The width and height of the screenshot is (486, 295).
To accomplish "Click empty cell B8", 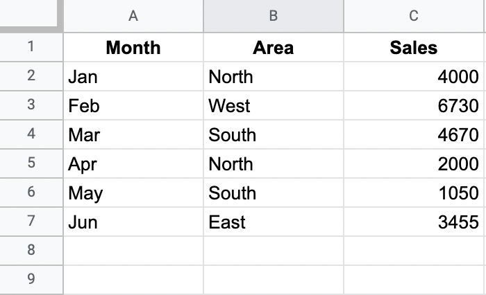I will click(274, 251).
